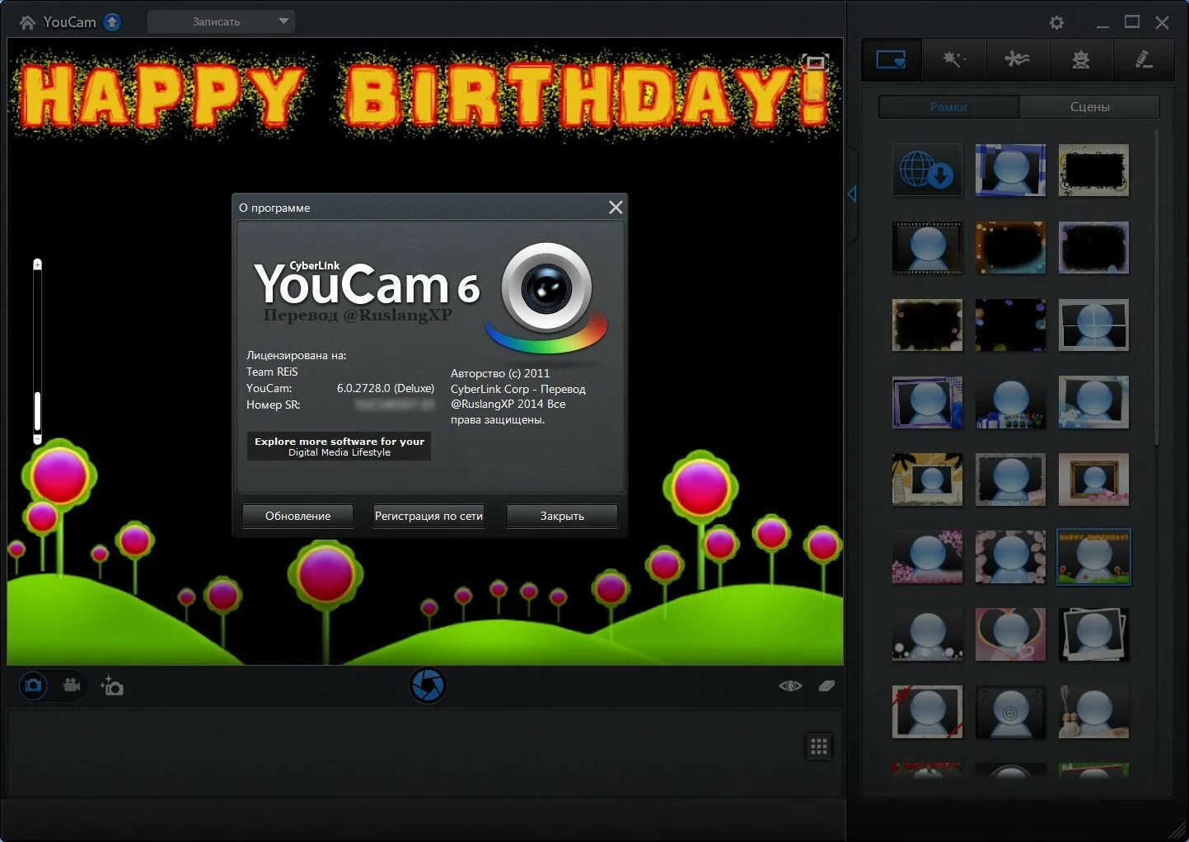Open the Записать dropdown
The image size is (1189, 842).
[221, 21]
